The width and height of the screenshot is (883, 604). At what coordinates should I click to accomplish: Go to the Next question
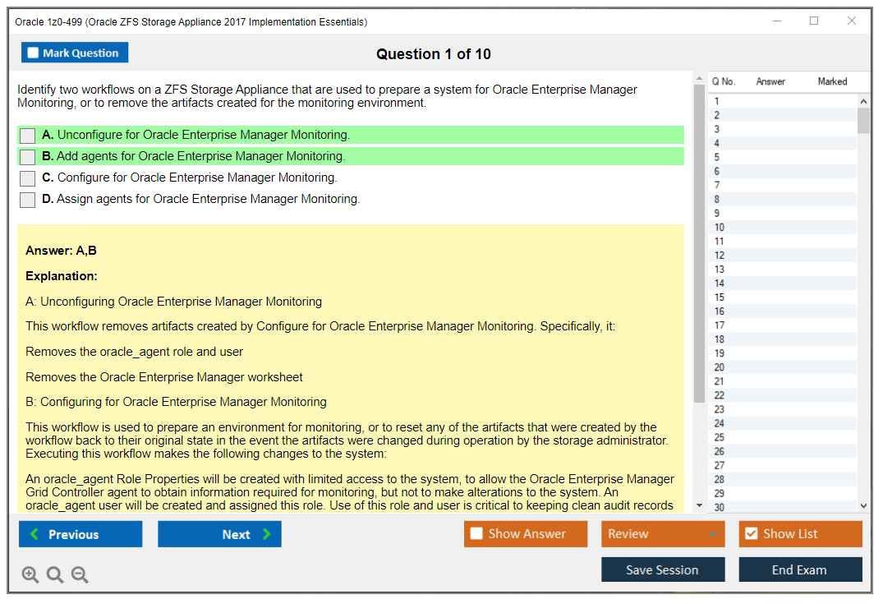(219, 533)
